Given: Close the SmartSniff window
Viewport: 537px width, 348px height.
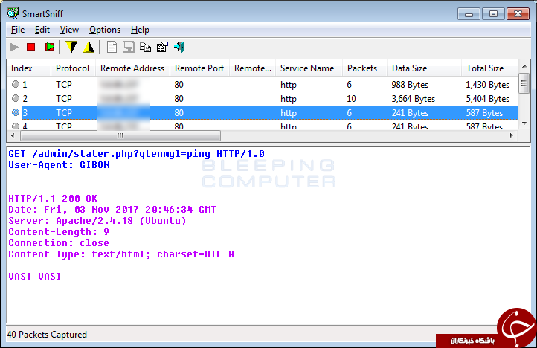Looking at the screenshot, I should pos(518,13).
